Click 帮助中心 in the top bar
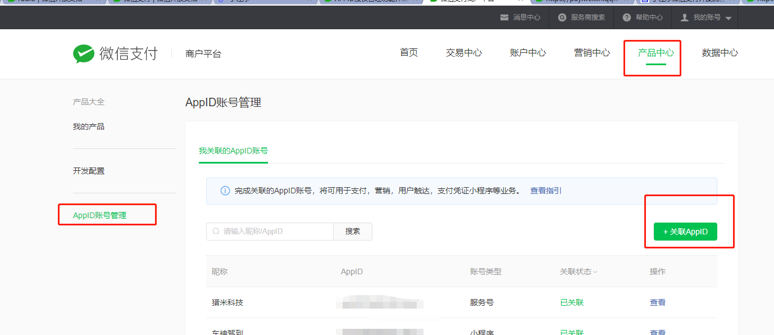The image size is (774, 335). click(x=649, y=17)
